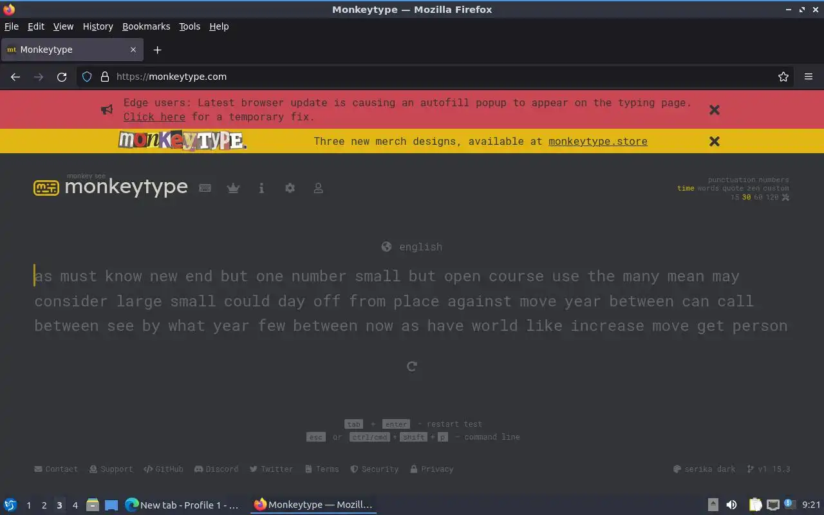Open the File menu
Viewport: 824px width, 515px height.
(12, 26)
